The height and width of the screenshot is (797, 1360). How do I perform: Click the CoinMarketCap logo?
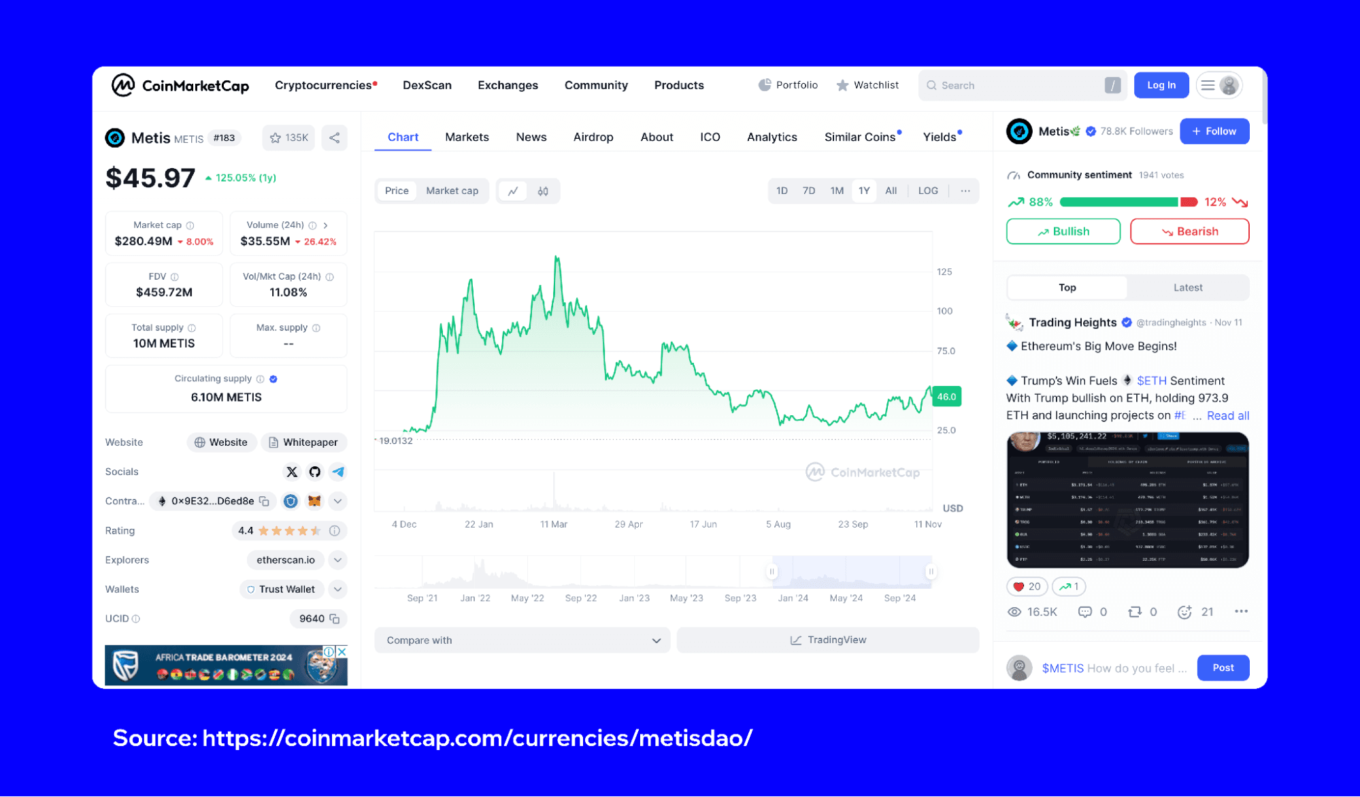180,85
